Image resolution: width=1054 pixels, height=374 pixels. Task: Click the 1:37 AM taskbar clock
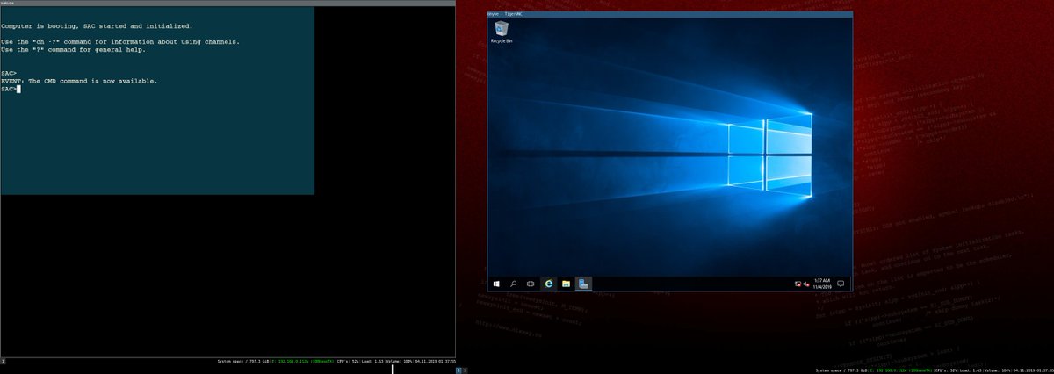821,284
